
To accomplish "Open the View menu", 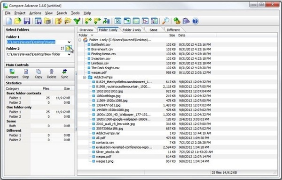I will click(x=49, y=13).
